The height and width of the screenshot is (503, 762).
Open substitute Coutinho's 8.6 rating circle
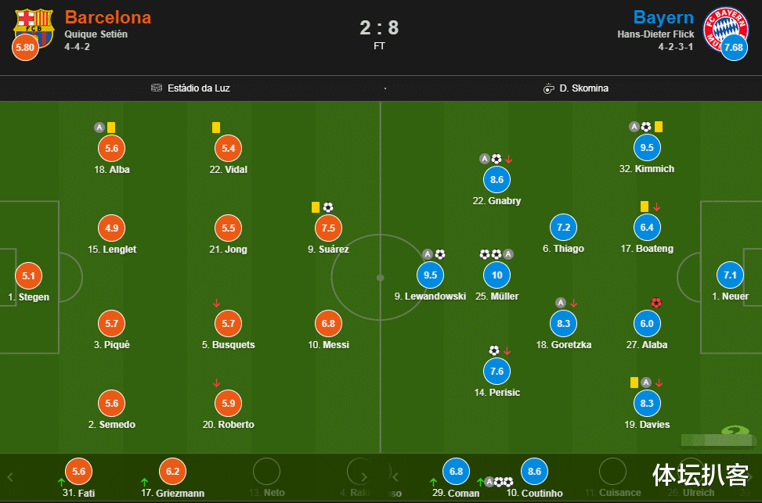click(x=534, y=472)
